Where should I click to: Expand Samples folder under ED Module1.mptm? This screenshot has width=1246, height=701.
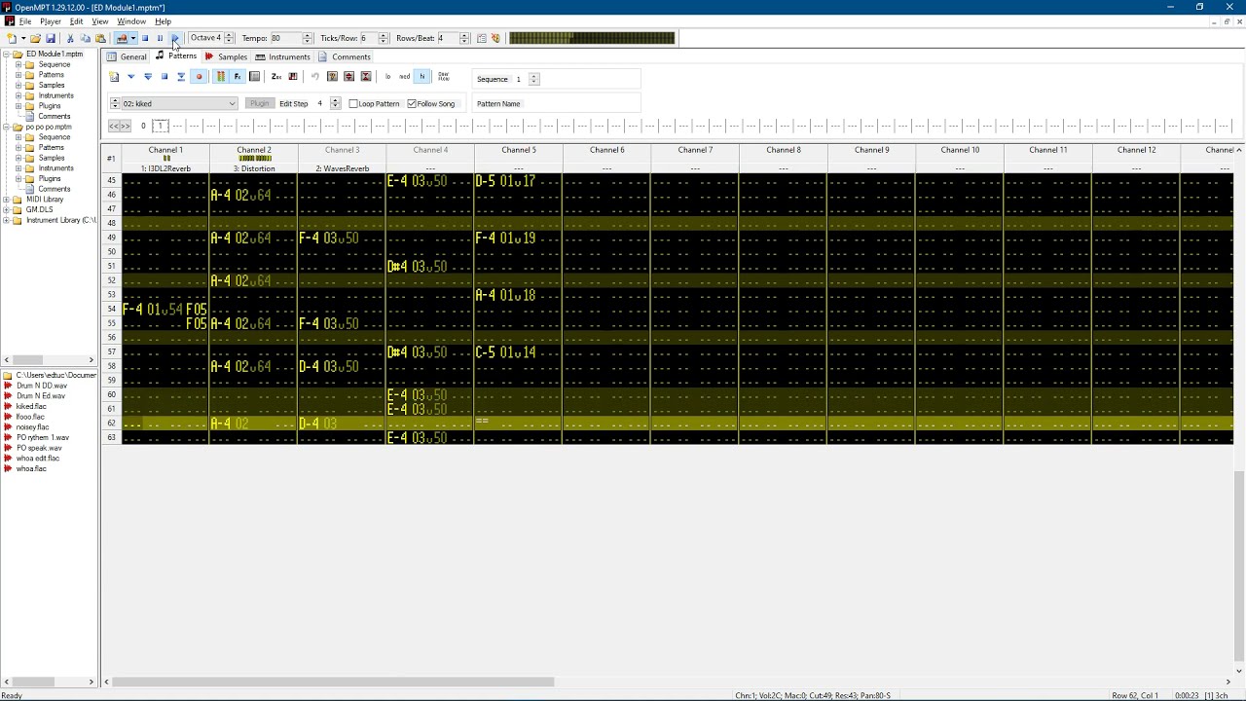click(18, 85)
